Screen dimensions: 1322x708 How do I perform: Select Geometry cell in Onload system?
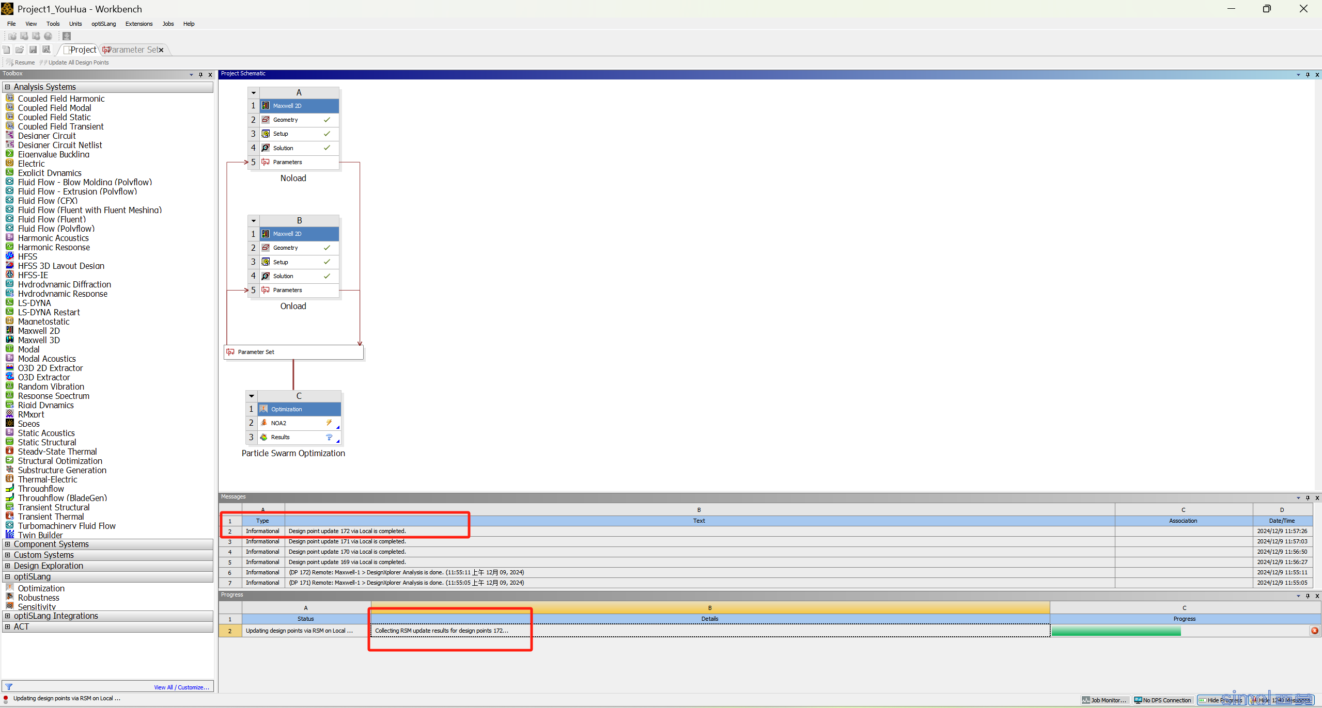pos(299,248)
